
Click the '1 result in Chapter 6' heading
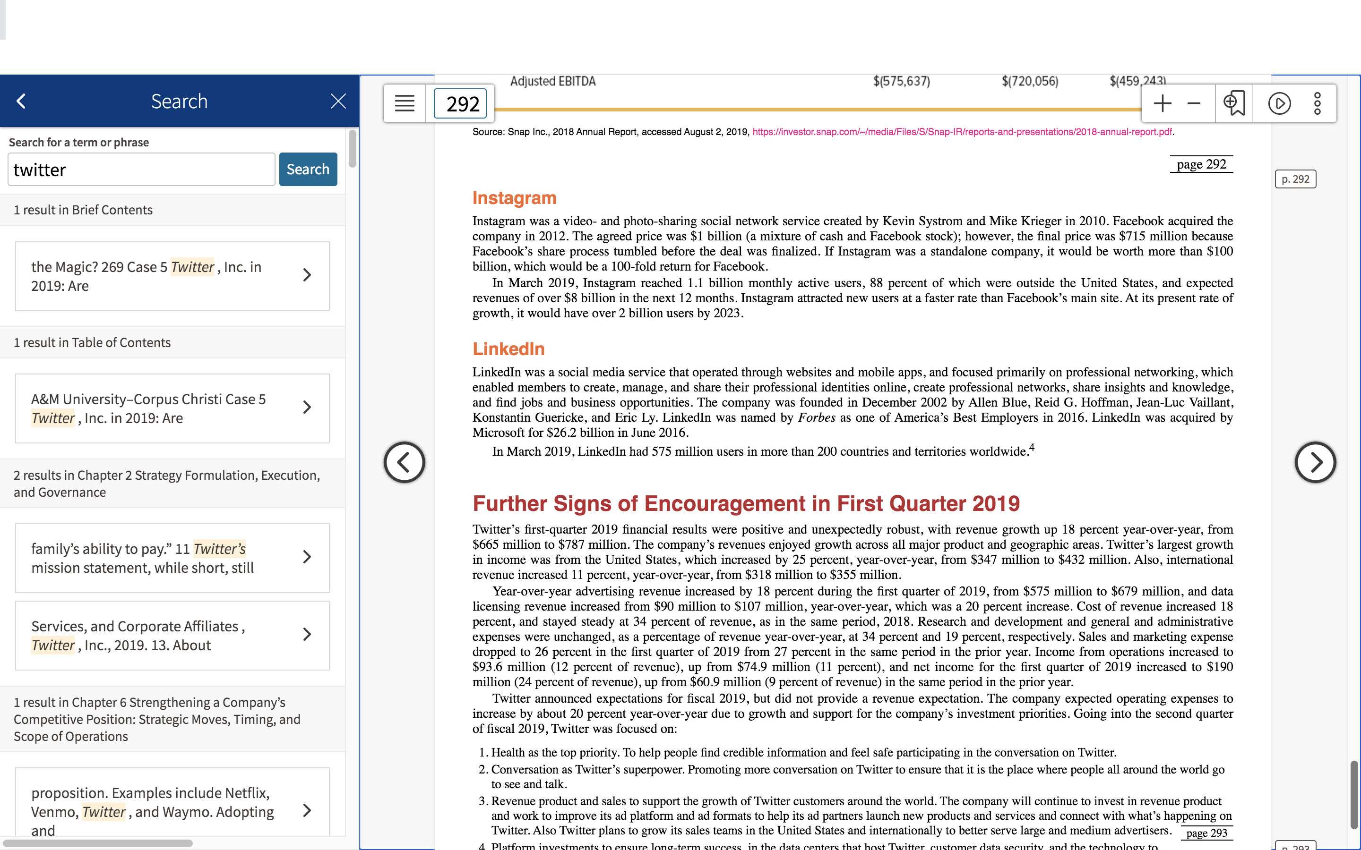pos(157,719)
